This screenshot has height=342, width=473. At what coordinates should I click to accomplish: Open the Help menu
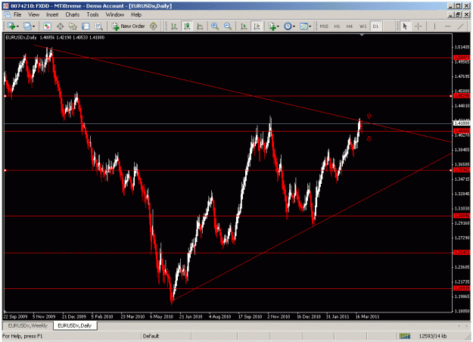click(136, 14)
